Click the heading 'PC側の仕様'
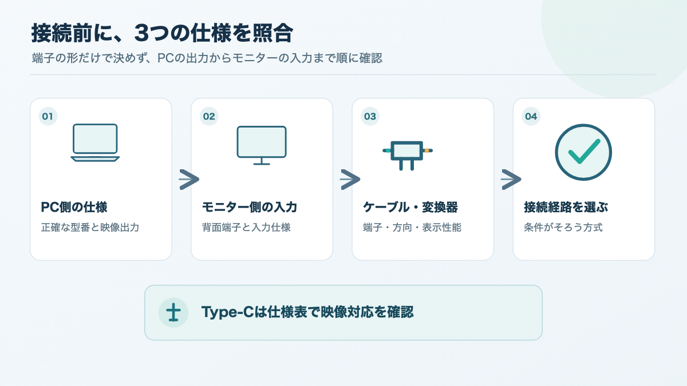 (x=74, y=207)
